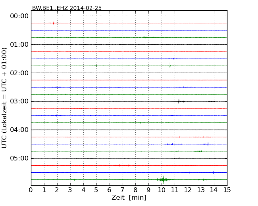Screen dimensions: 258x206
Task: Click the Zeit [min] axis label
Action: tap(129, 197)
